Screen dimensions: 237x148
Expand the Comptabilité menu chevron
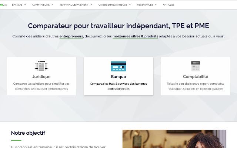tap(53, 4)
